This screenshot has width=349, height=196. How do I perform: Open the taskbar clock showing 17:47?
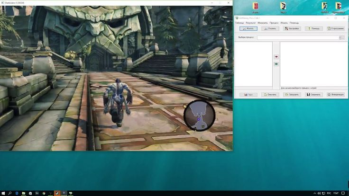336,193
